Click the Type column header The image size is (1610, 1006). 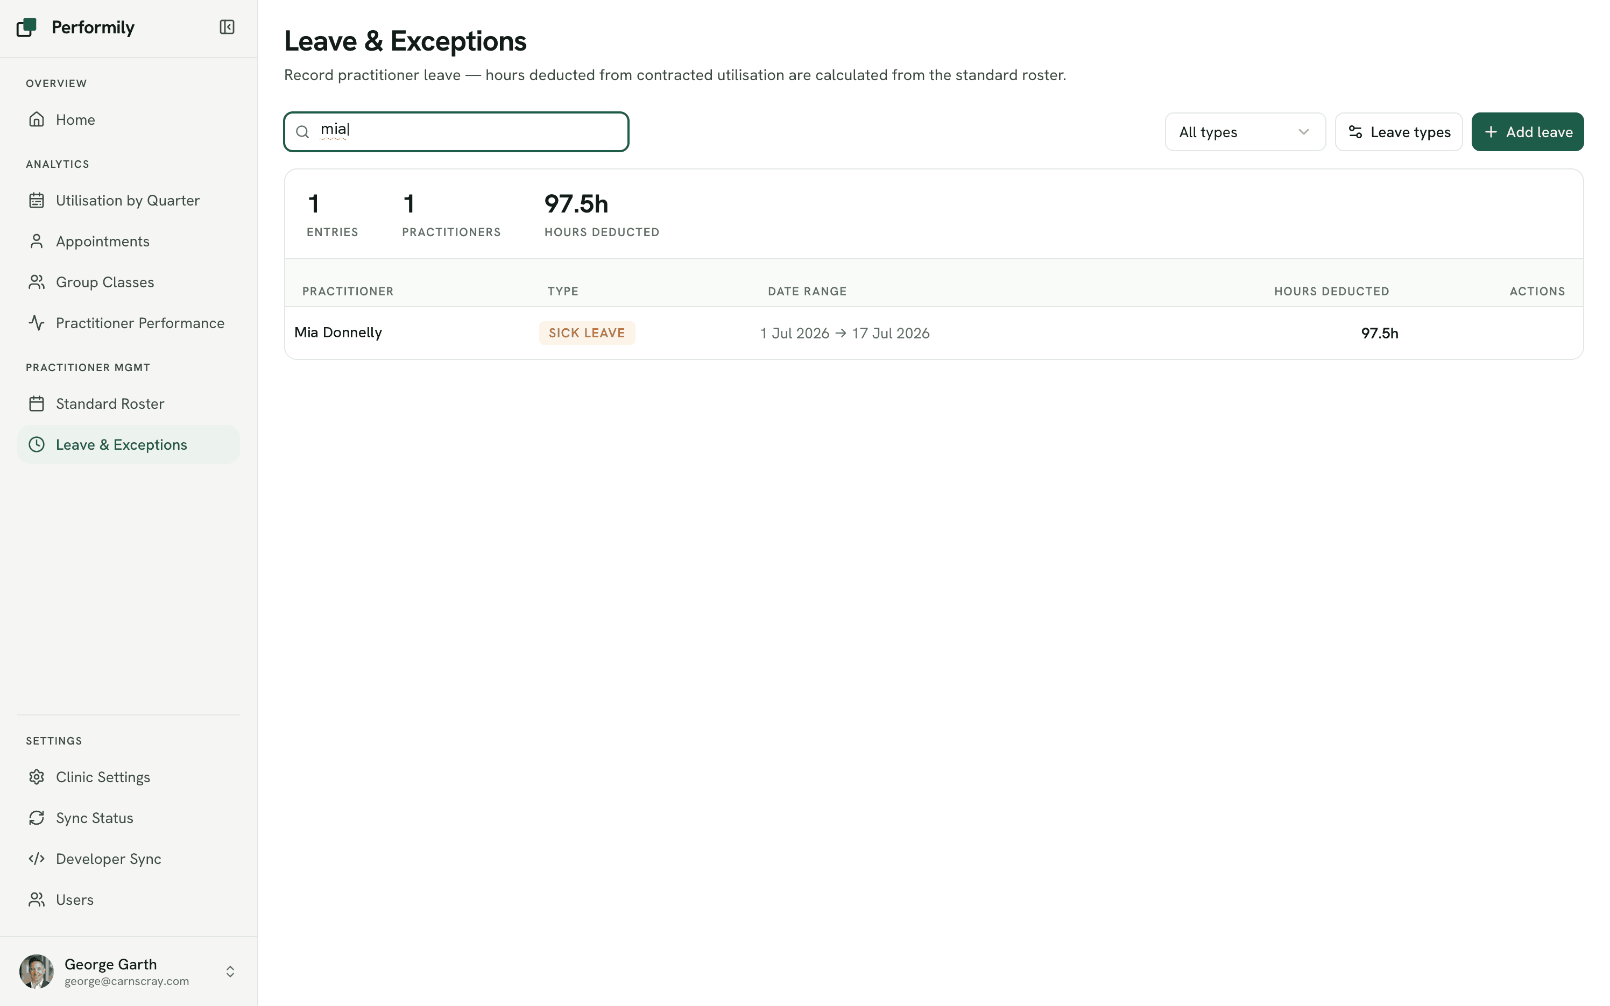click(x=563, y=292)
